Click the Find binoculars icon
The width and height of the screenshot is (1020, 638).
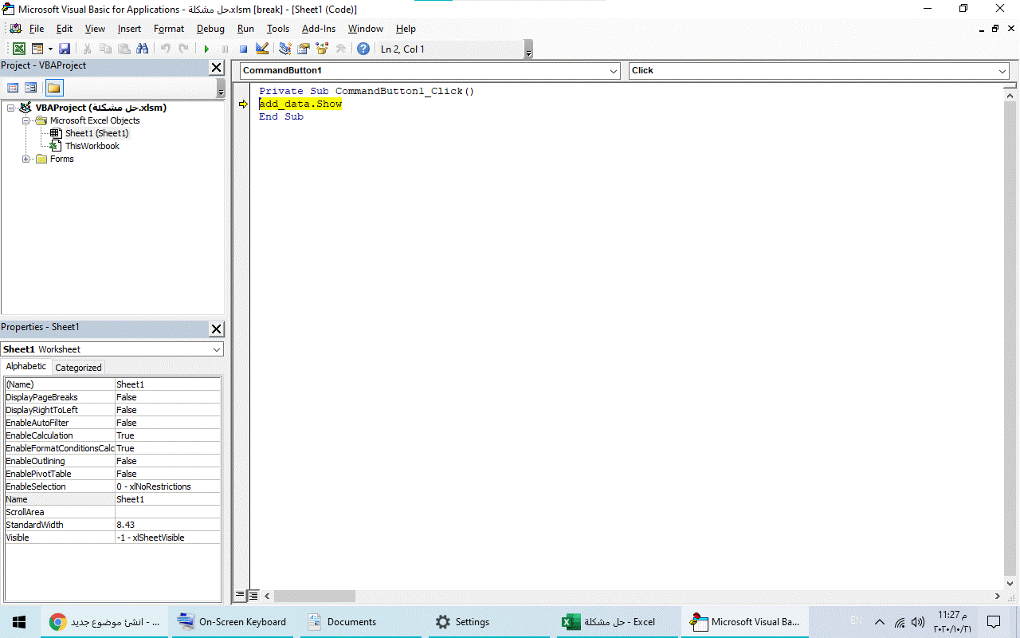[x=142, y=49]
